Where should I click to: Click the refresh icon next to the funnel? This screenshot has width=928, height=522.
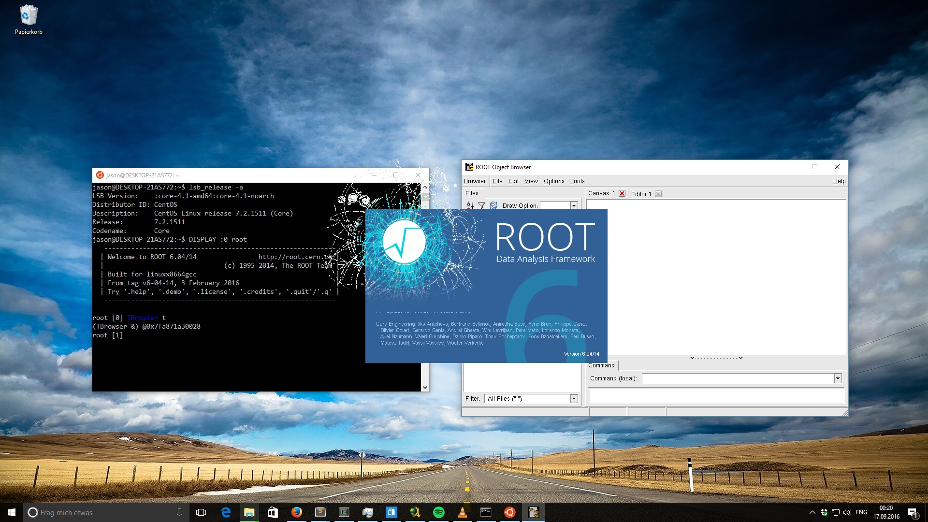(x=493, y=205)
